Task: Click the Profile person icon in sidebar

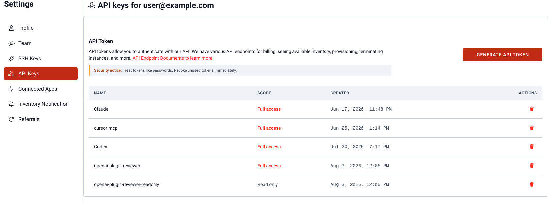Action: click(11, 28)
